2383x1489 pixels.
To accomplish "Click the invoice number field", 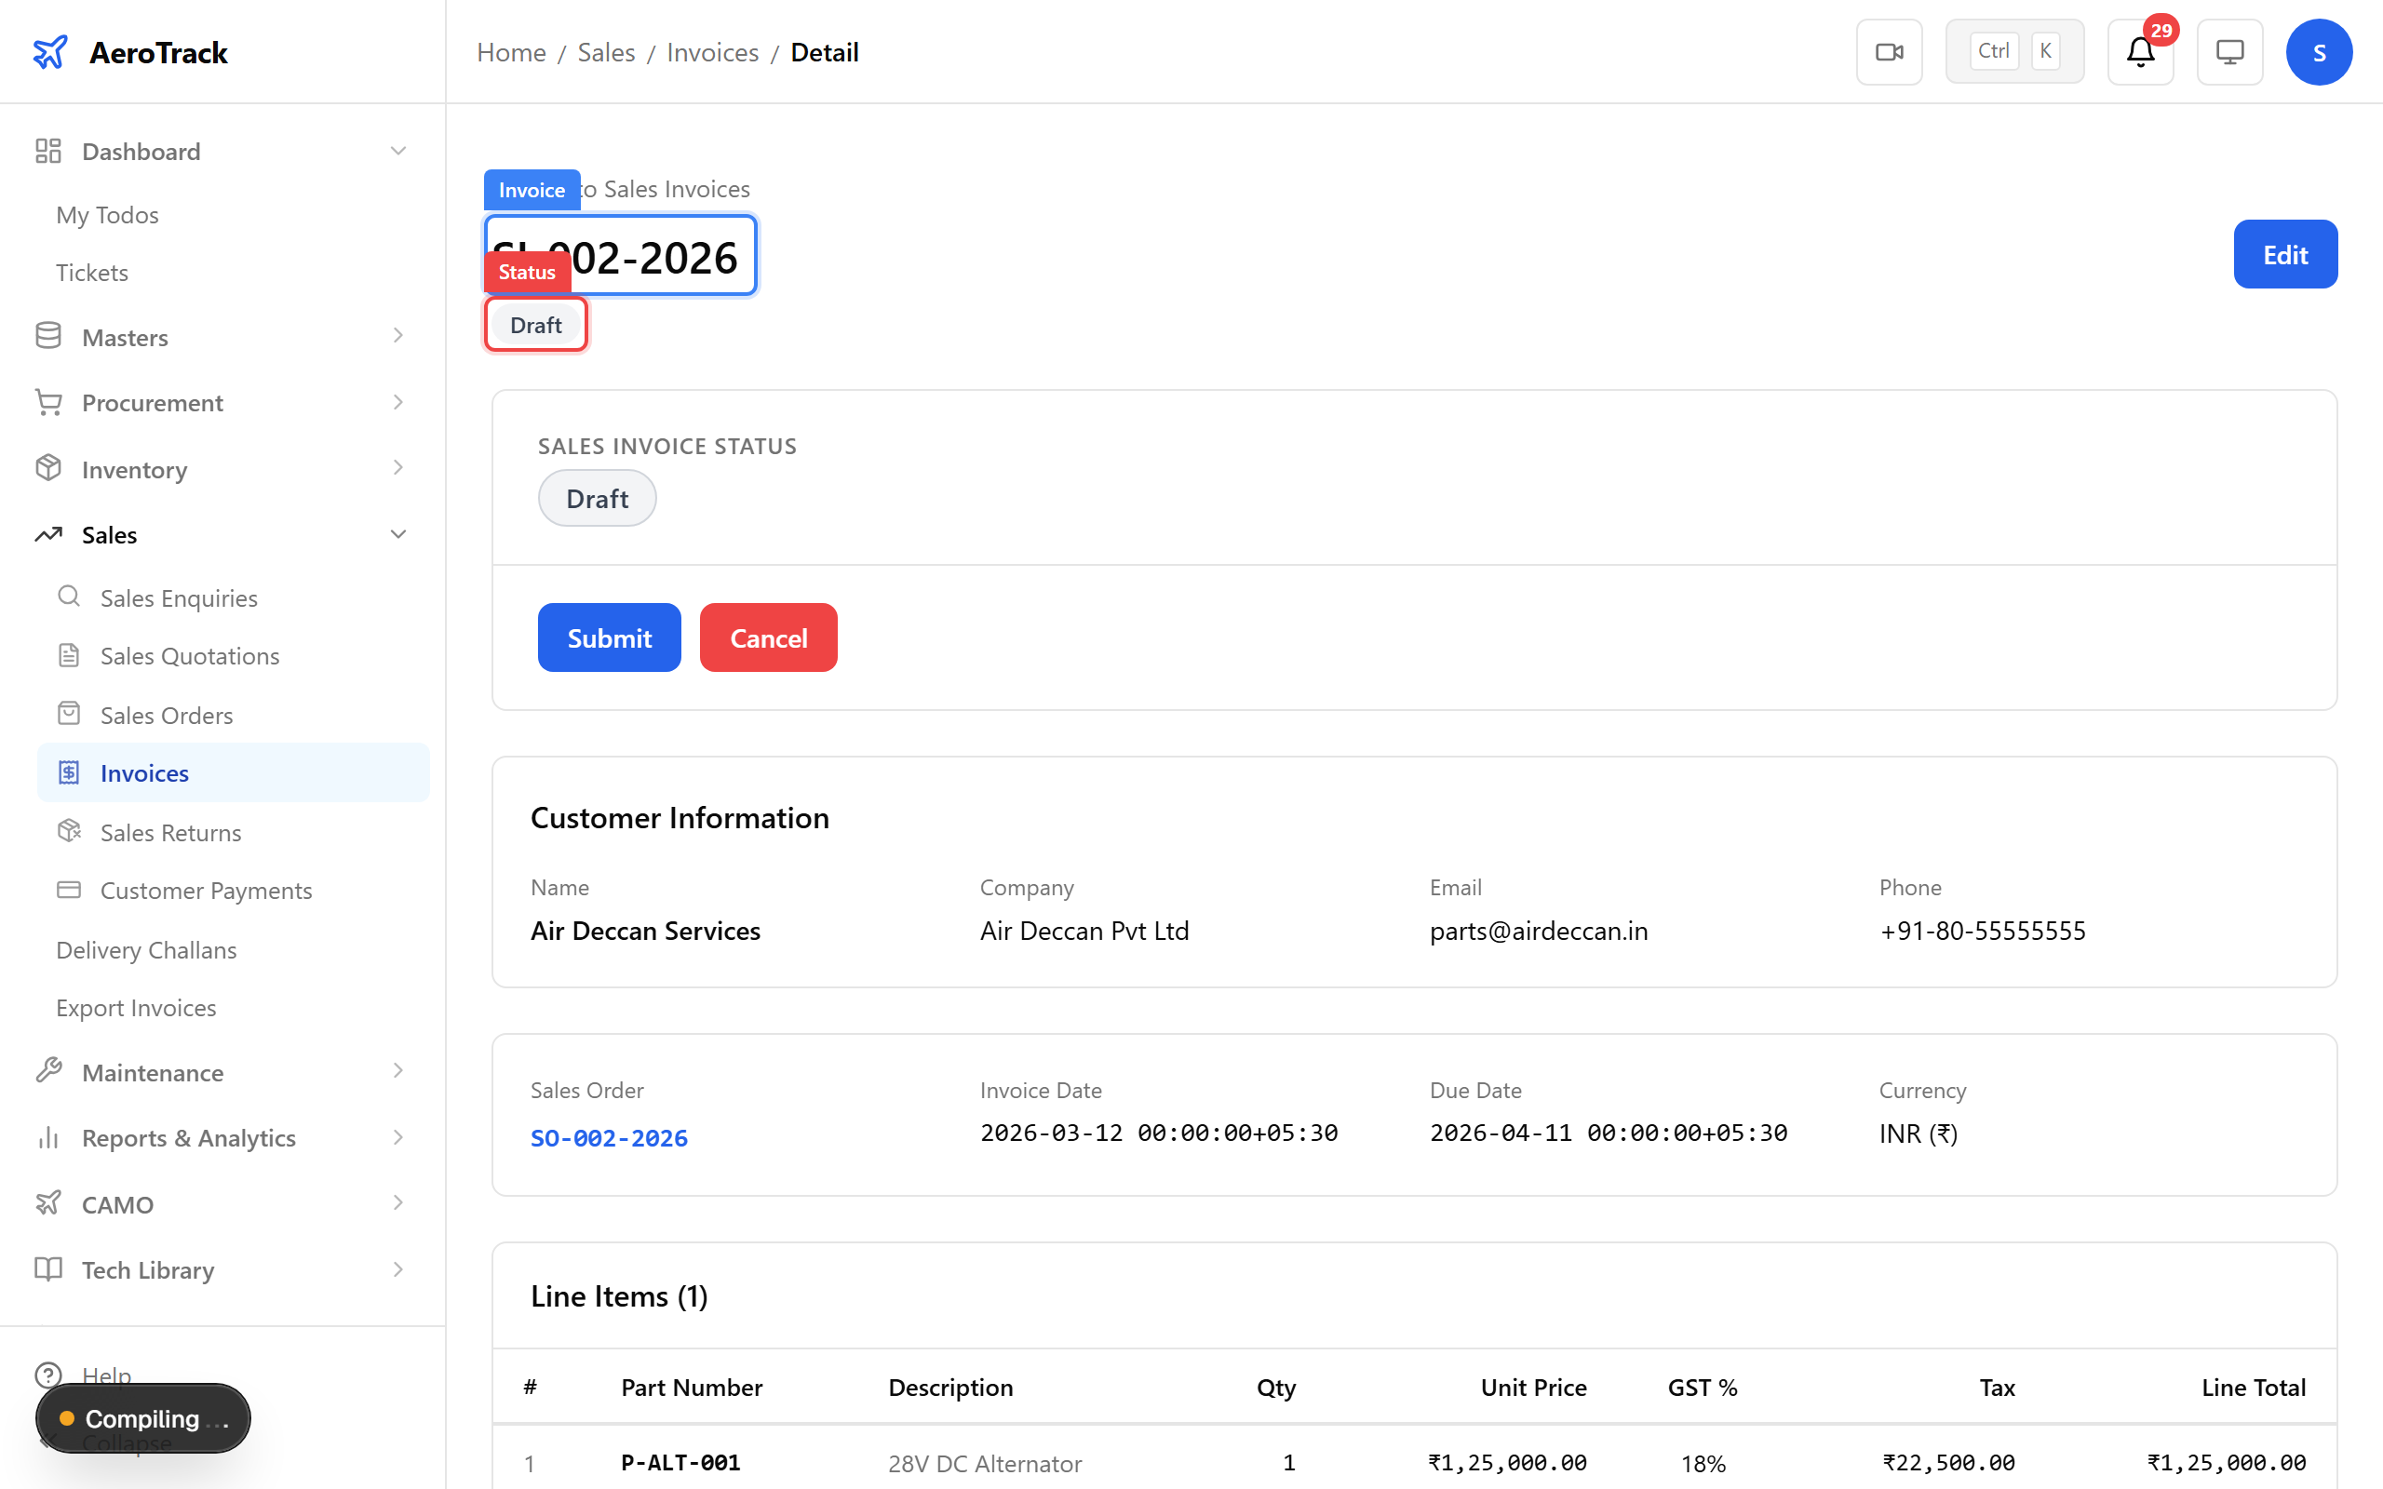I will pyautogui.click(x=619, y=255).
